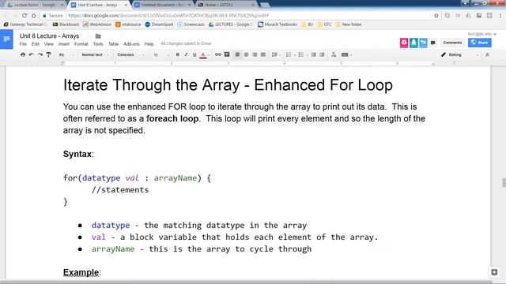Open the line spacing options
This screenshot has height=284, width=506.
tap(276, 54)
